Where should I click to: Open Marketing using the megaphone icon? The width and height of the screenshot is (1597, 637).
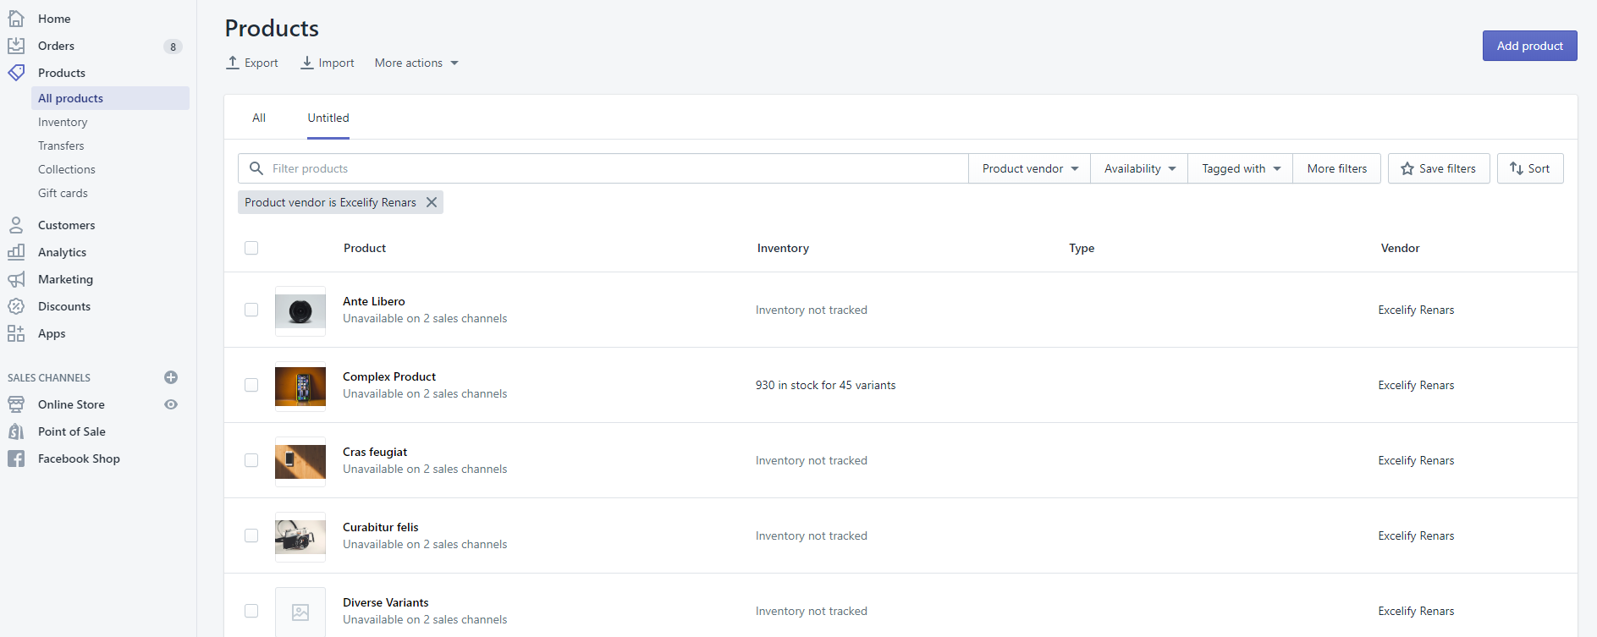coord(16,279)
